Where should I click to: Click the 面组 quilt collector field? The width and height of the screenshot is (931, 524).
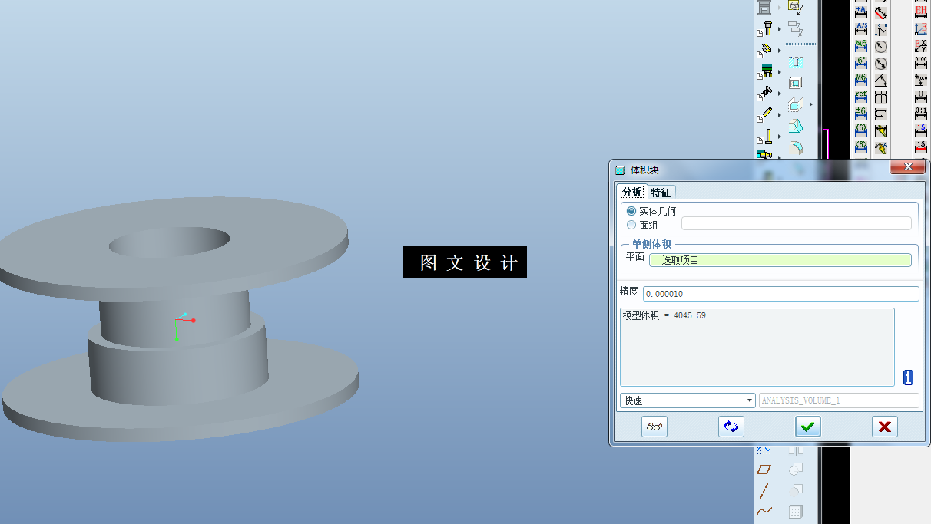[797, 223]
